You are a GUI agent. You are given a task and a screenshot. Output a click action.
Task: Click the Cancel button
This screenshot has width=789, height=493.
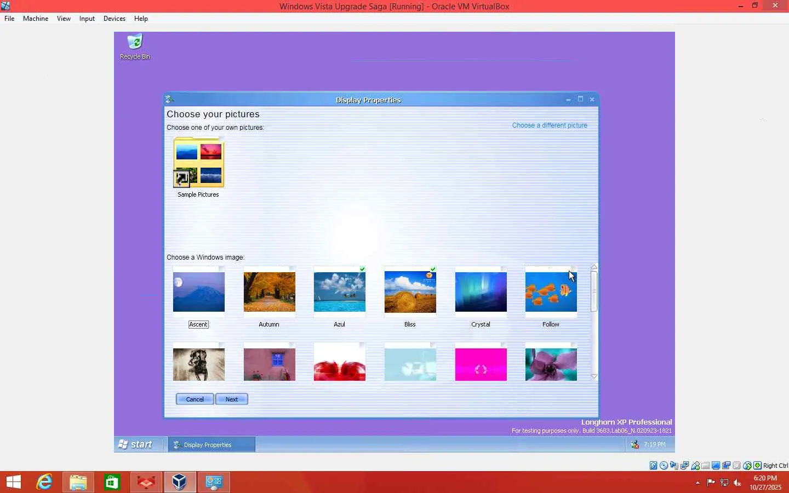pos(195,399)
